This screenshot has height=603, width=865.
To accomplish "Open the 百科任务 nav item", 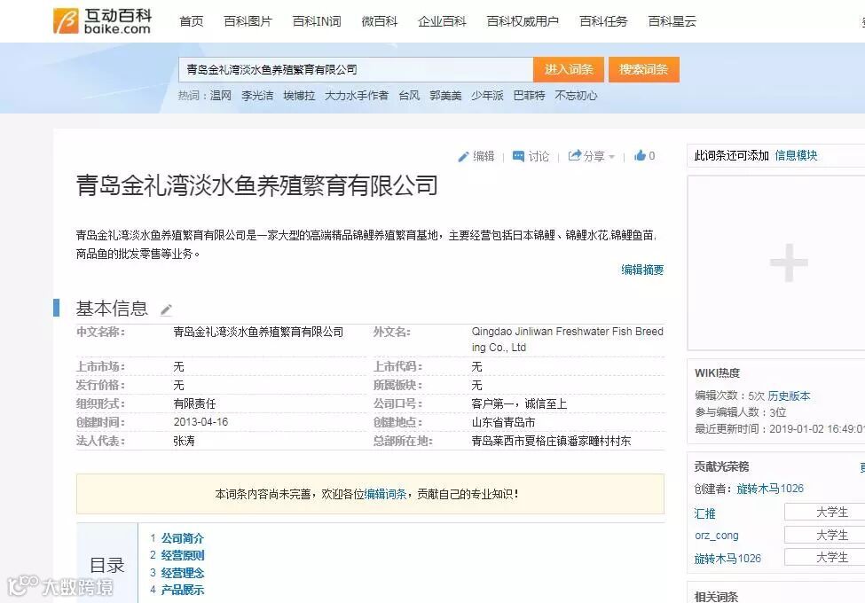I will click(603, 21).
